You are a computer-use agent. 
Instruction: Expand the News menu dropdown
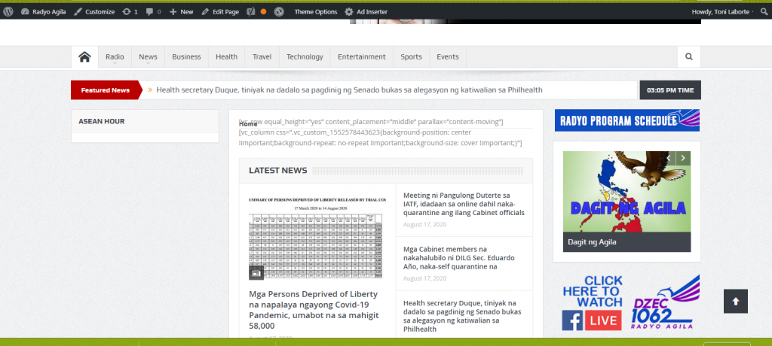click(148, 57)
